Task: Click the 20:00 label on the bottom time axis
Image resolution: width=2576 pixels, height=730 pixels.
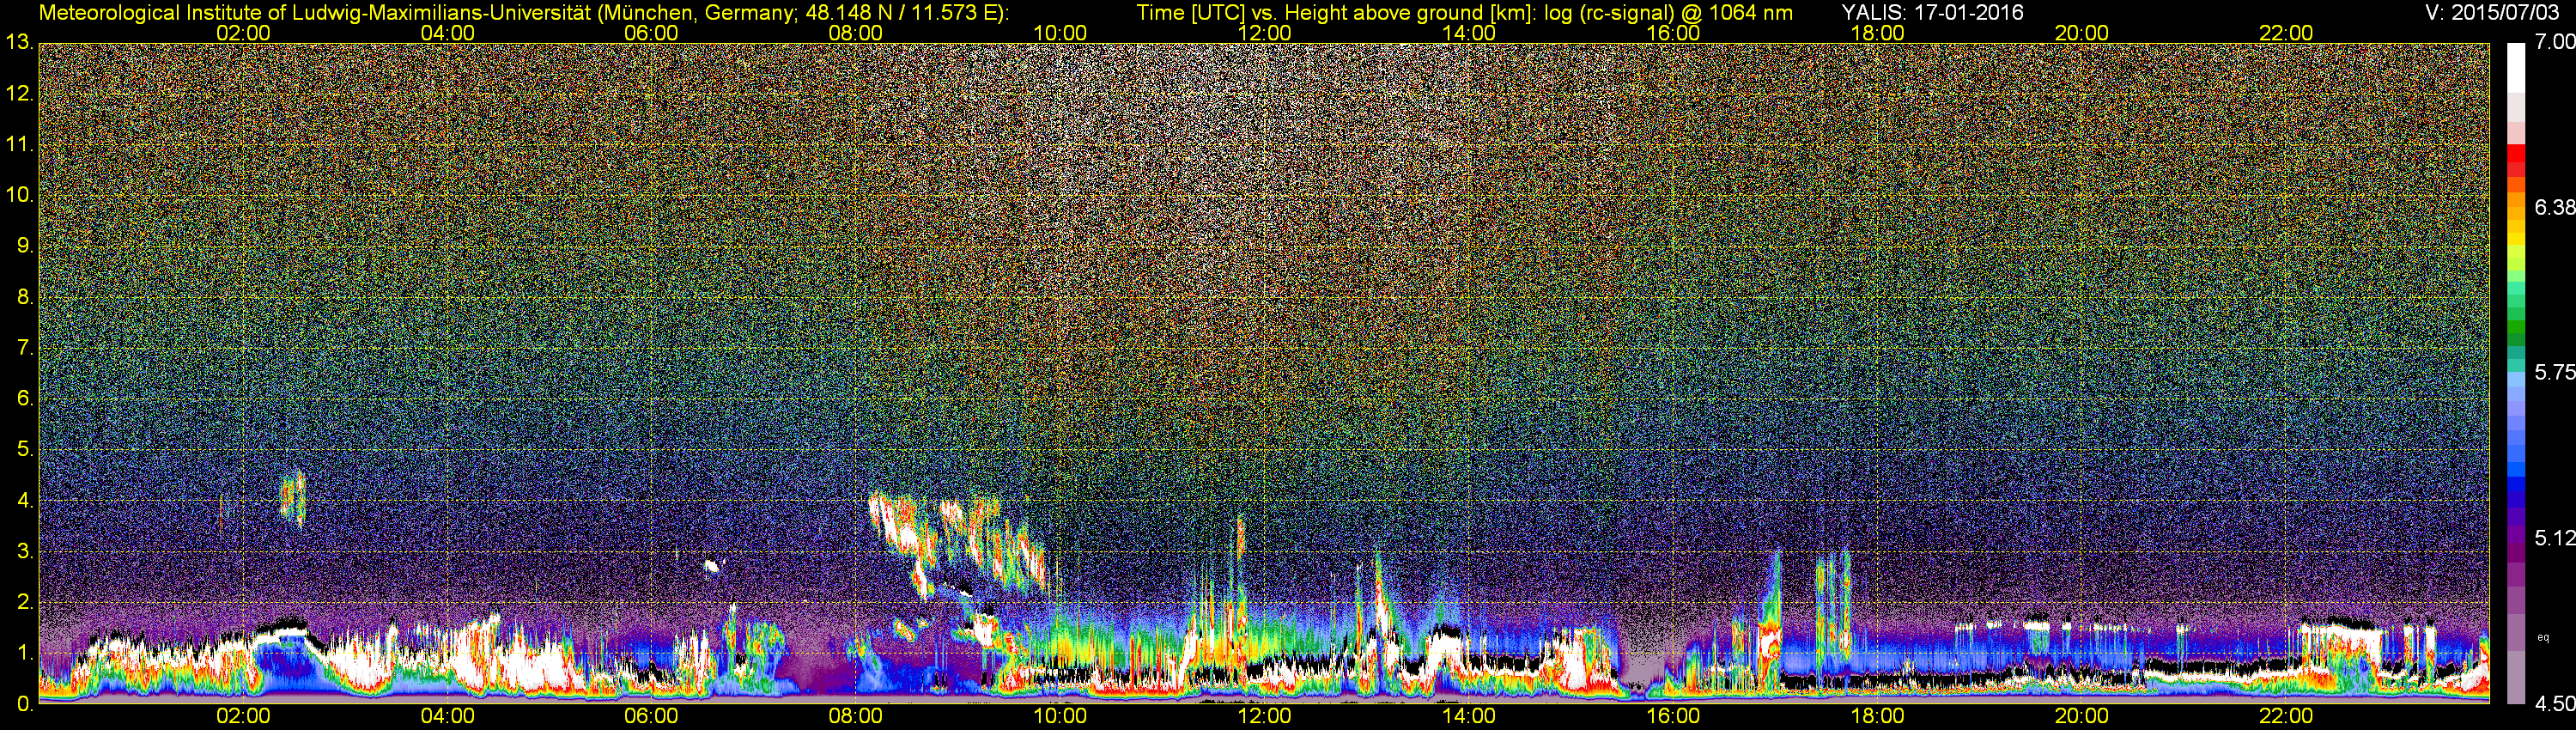Action: click(x=2081, y=716)
